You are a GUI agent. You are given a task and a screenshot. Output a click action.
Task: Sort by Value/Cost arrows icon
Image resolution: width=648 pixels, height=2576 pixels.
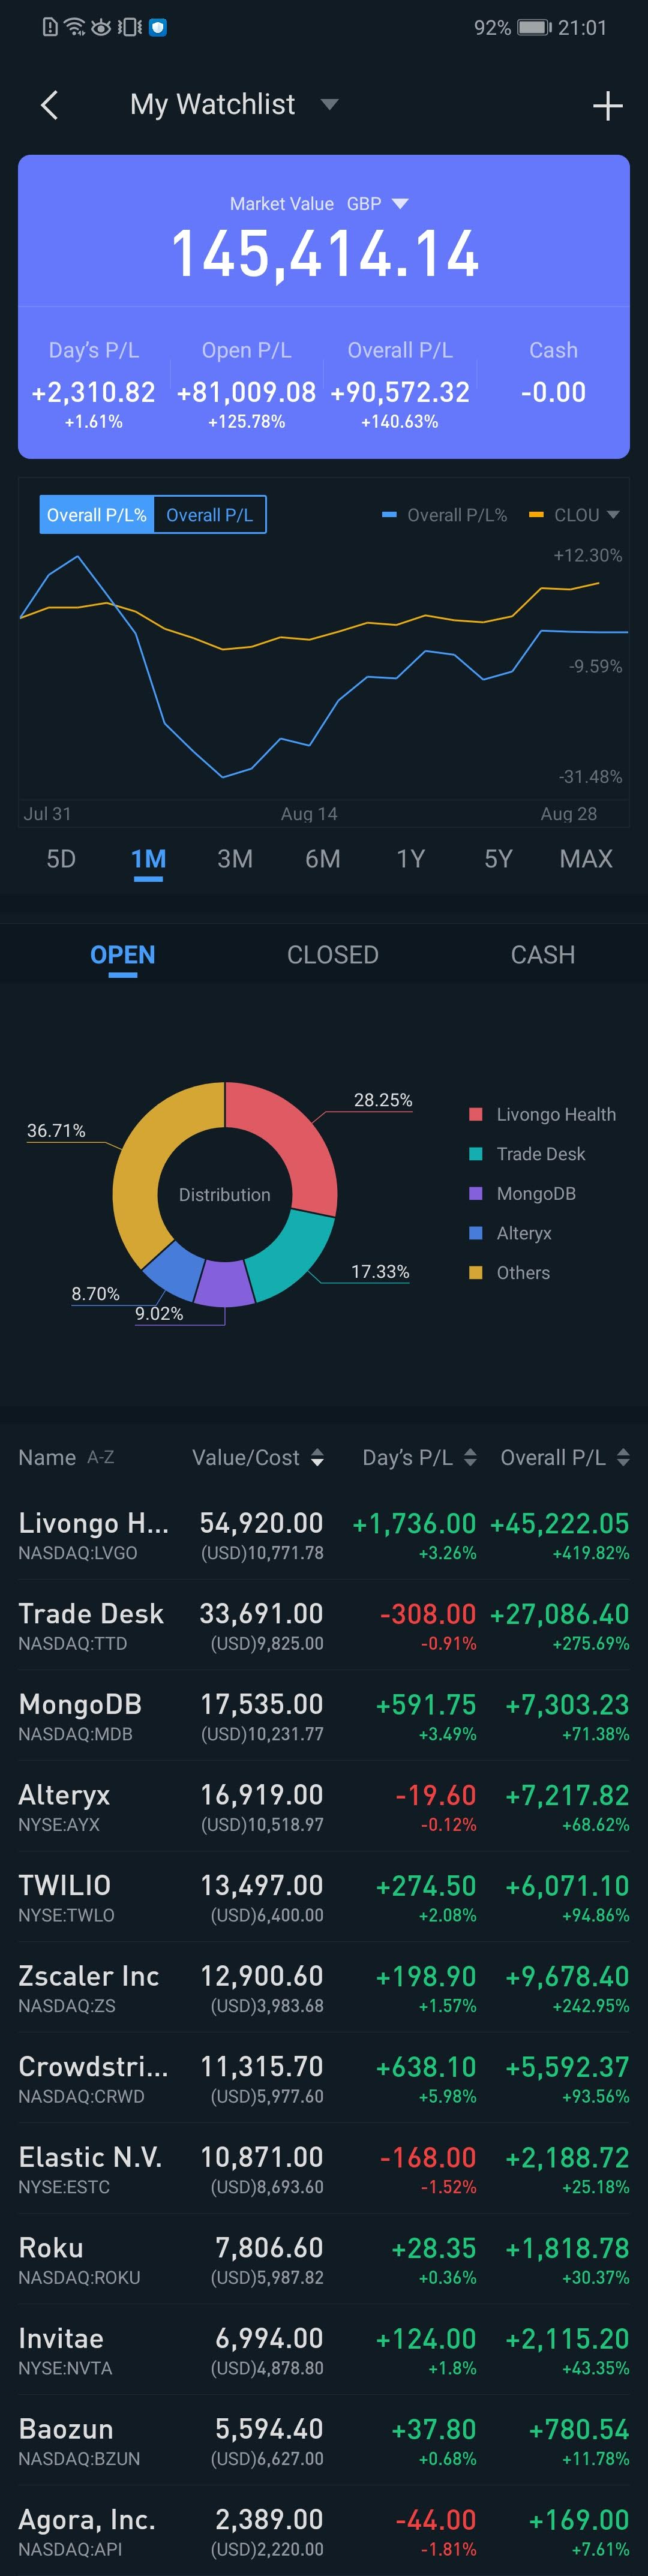tap(317, 1458)
